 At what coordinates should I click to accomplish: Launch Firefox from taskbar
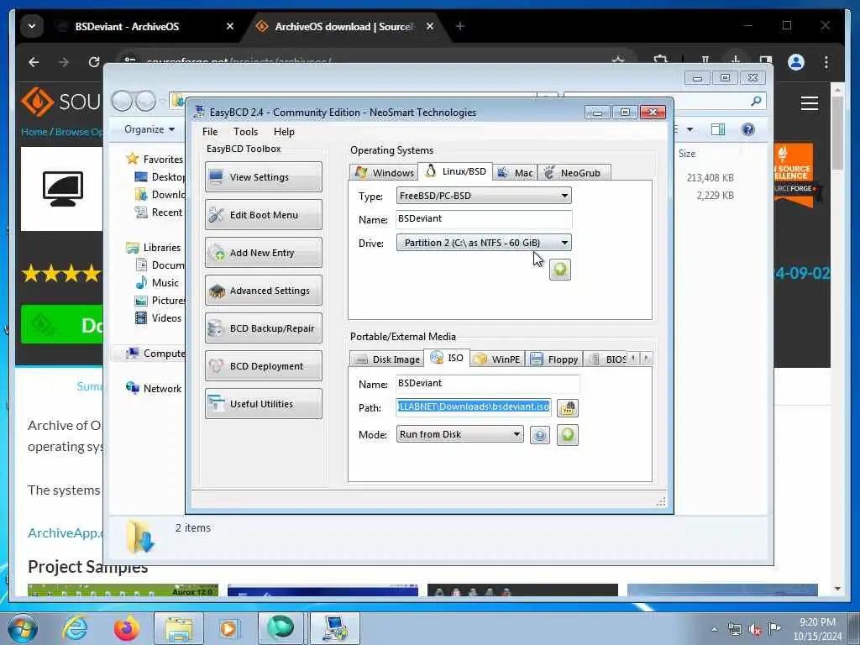[127, 628]
